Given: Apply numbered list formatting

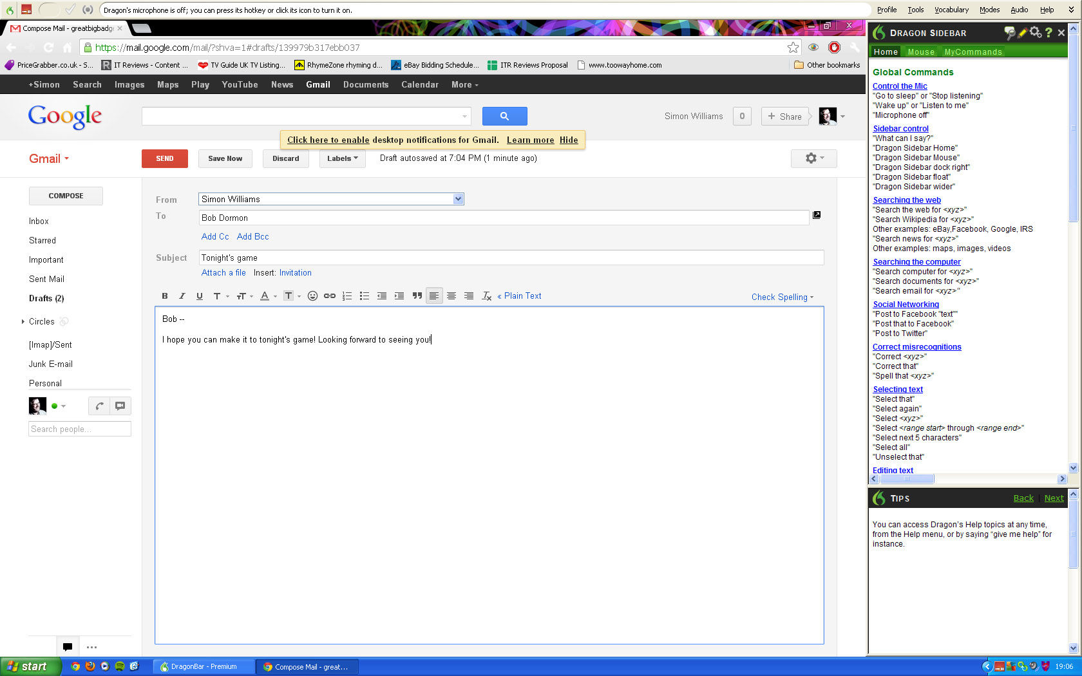Looking at the screenshot, I should pyautogui.click(x=347, y=296).
